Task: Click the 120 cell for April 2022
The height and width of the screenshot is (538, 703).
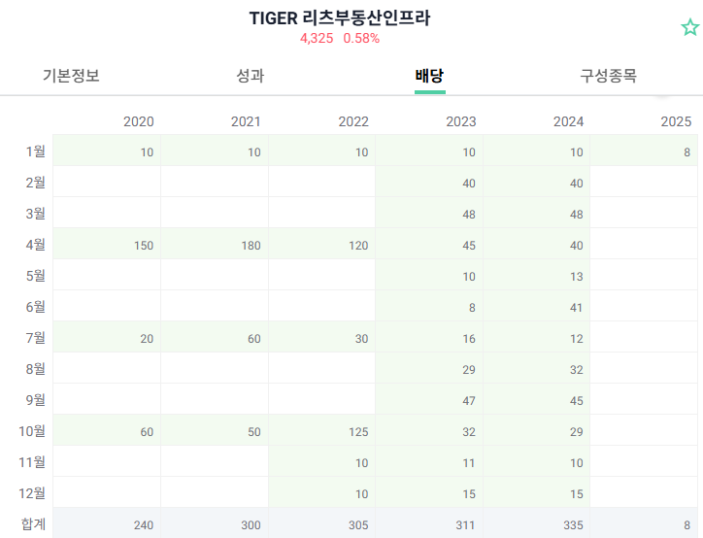Action: 322,244
